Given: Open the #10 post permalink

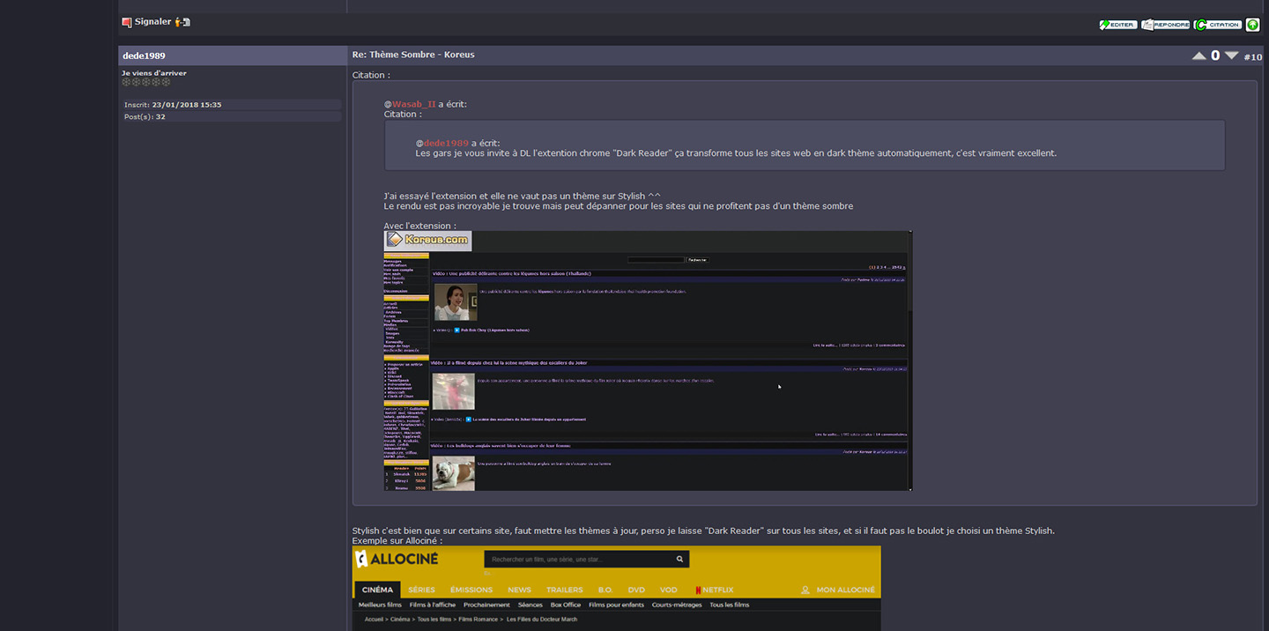Looking at the screenshot, I should (1252, 56).
